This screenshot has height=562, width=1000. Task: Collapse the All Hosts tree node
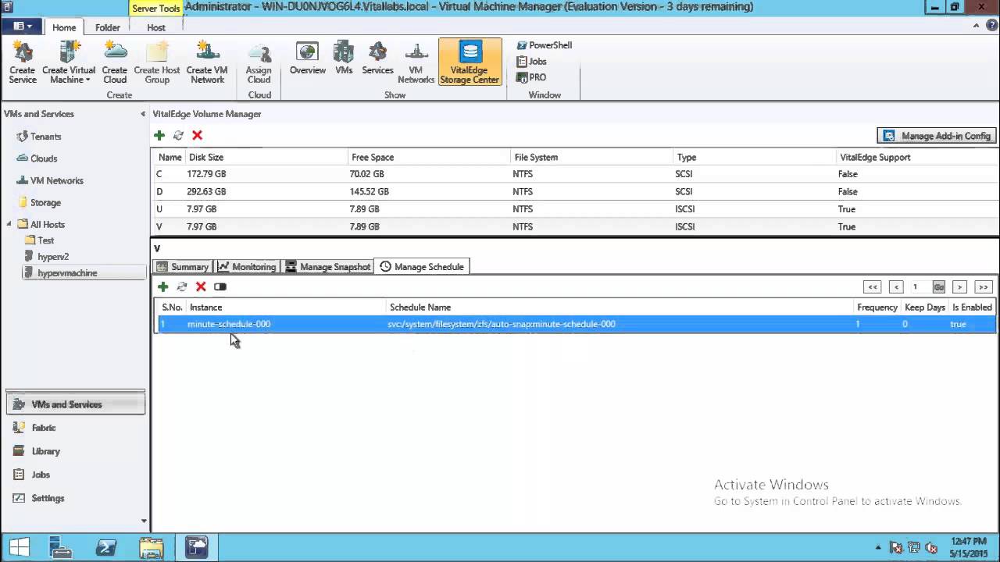(10, 224)
